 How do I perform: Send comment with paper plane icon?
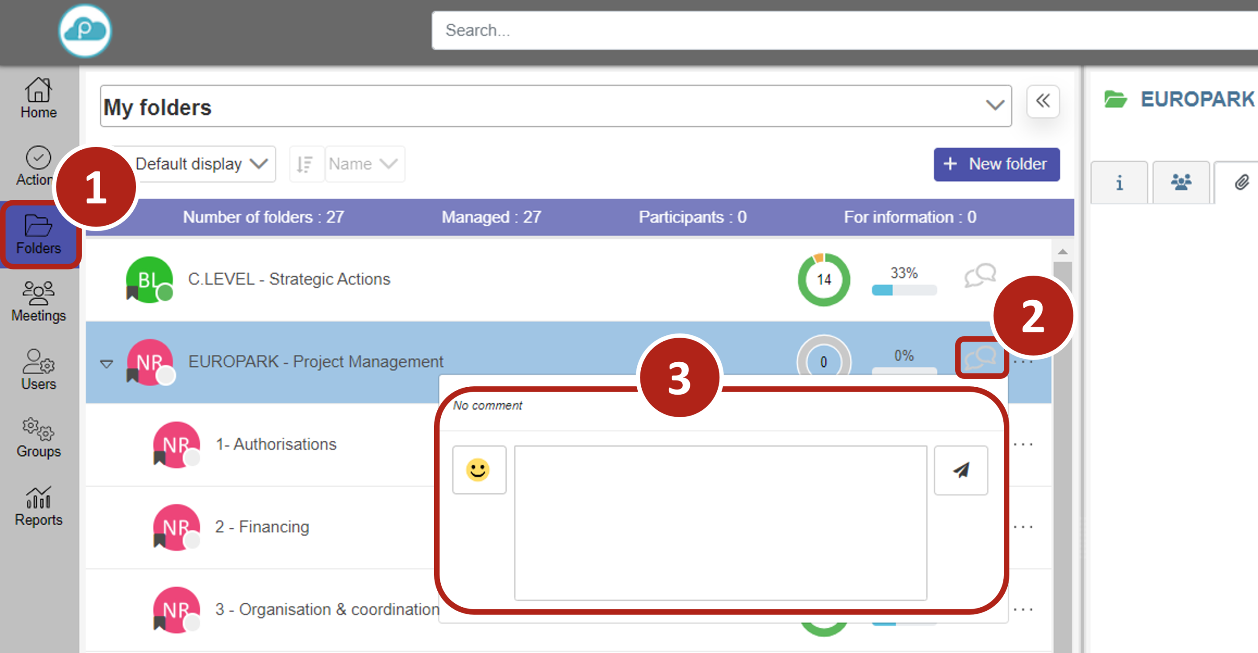(x=961, y=470)
